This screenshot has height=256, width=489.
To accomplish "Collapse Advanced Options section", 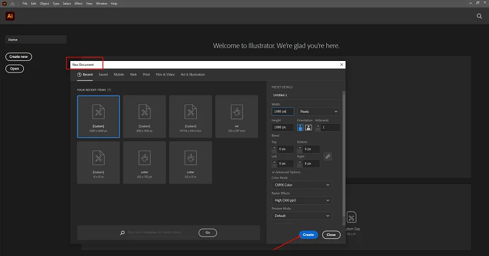I will point(286,172).
